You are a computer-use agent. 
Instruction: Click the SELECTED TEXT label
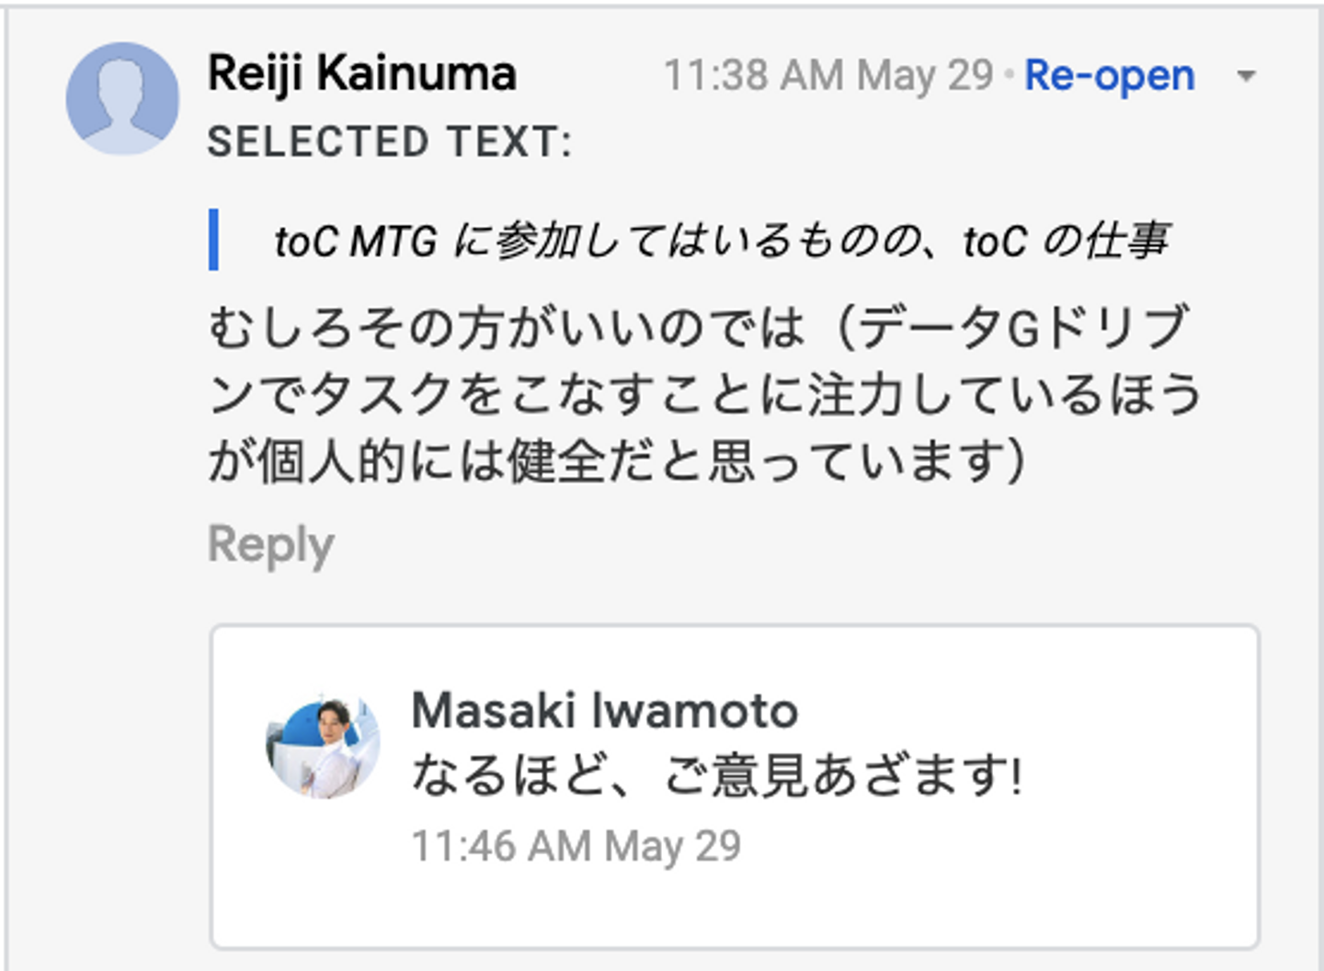[389, 142]
